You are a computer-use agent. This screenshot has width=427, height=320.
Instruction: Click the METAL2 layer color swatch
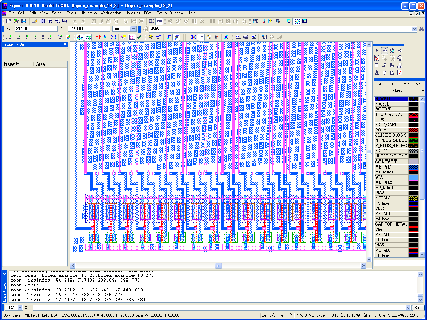click(x=415, y=182)
